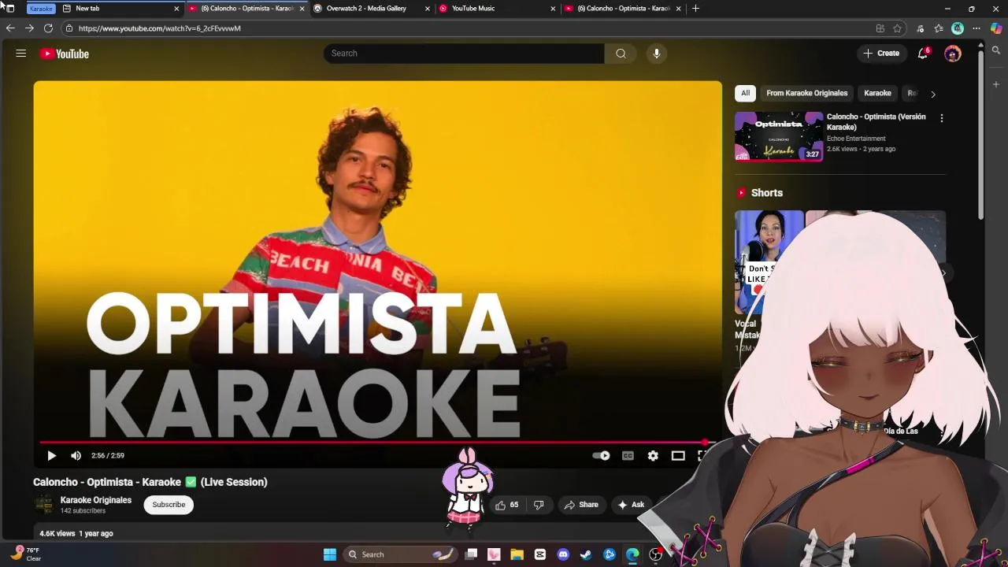Image resolution: width=1008 pixels, height=567 pixels.
Task: Switch to the Karaoke tab group
Action: tap(41, 9)
